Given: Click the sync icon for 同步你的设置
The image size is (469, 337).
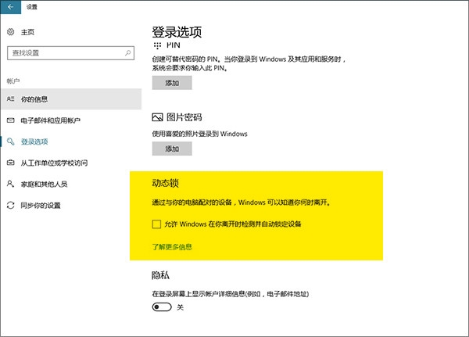Looking at the screenshot, I should tap(10, 206).
